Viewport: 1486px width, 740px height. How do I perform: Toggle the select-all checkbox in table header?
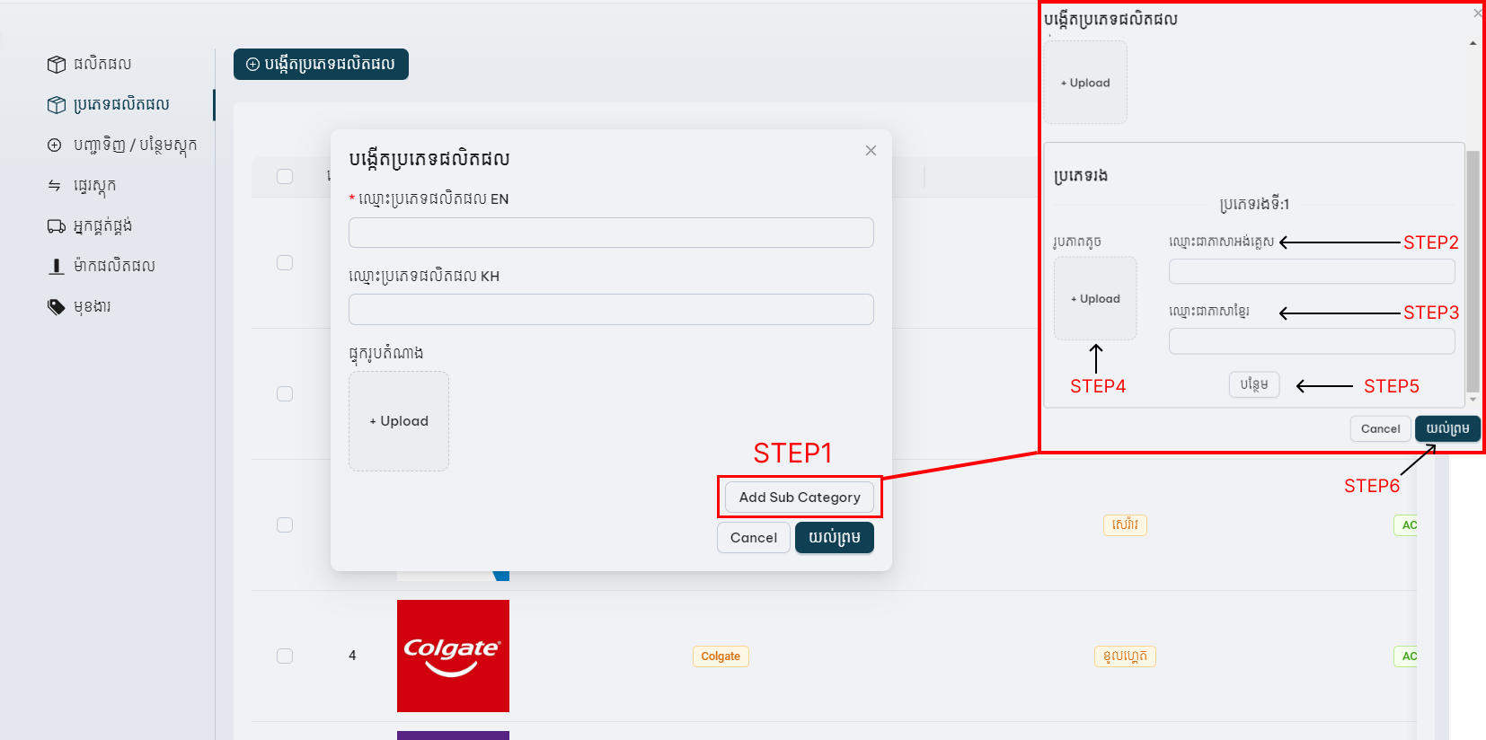[x=285, y=176]
